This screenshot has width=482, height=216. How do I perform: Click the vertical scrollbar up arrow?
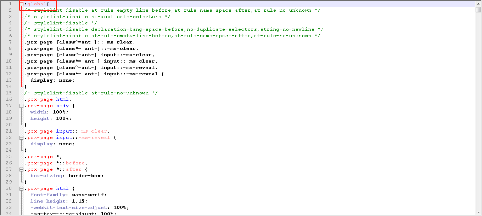tap(478, 3)
